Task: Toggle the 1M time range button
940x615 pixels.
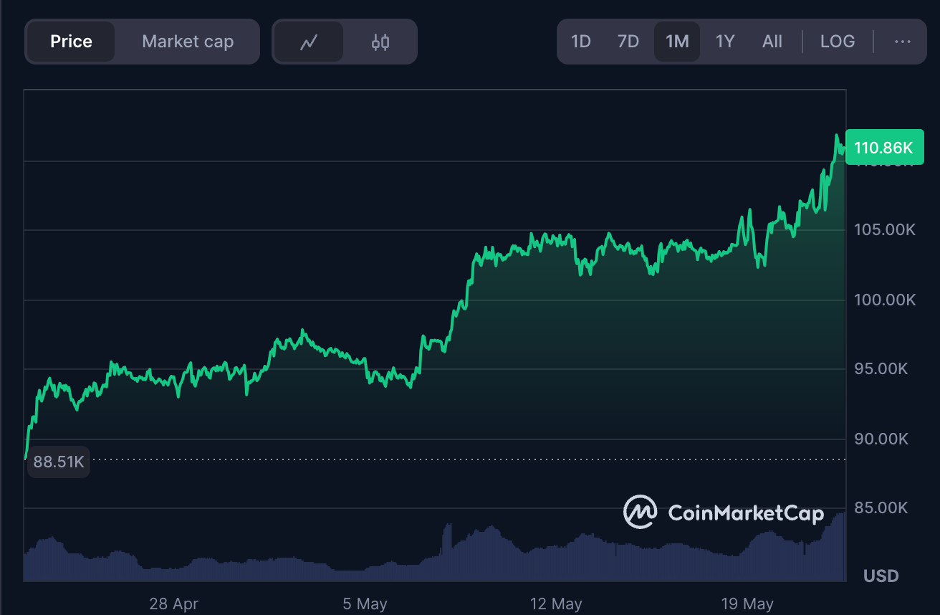Action: [x=676, y=41]
